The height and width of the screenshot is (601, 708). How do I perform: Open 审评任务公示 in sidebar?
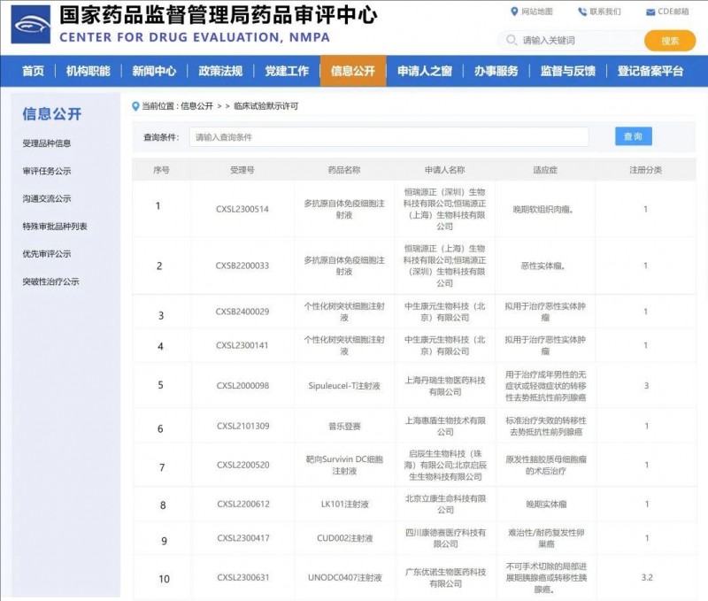point(47,171)
